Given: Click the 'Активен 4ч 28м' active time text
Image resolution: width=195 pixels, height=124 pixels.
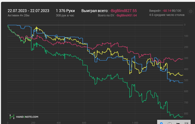Looking at the screenshot, I should coord(19,15).
